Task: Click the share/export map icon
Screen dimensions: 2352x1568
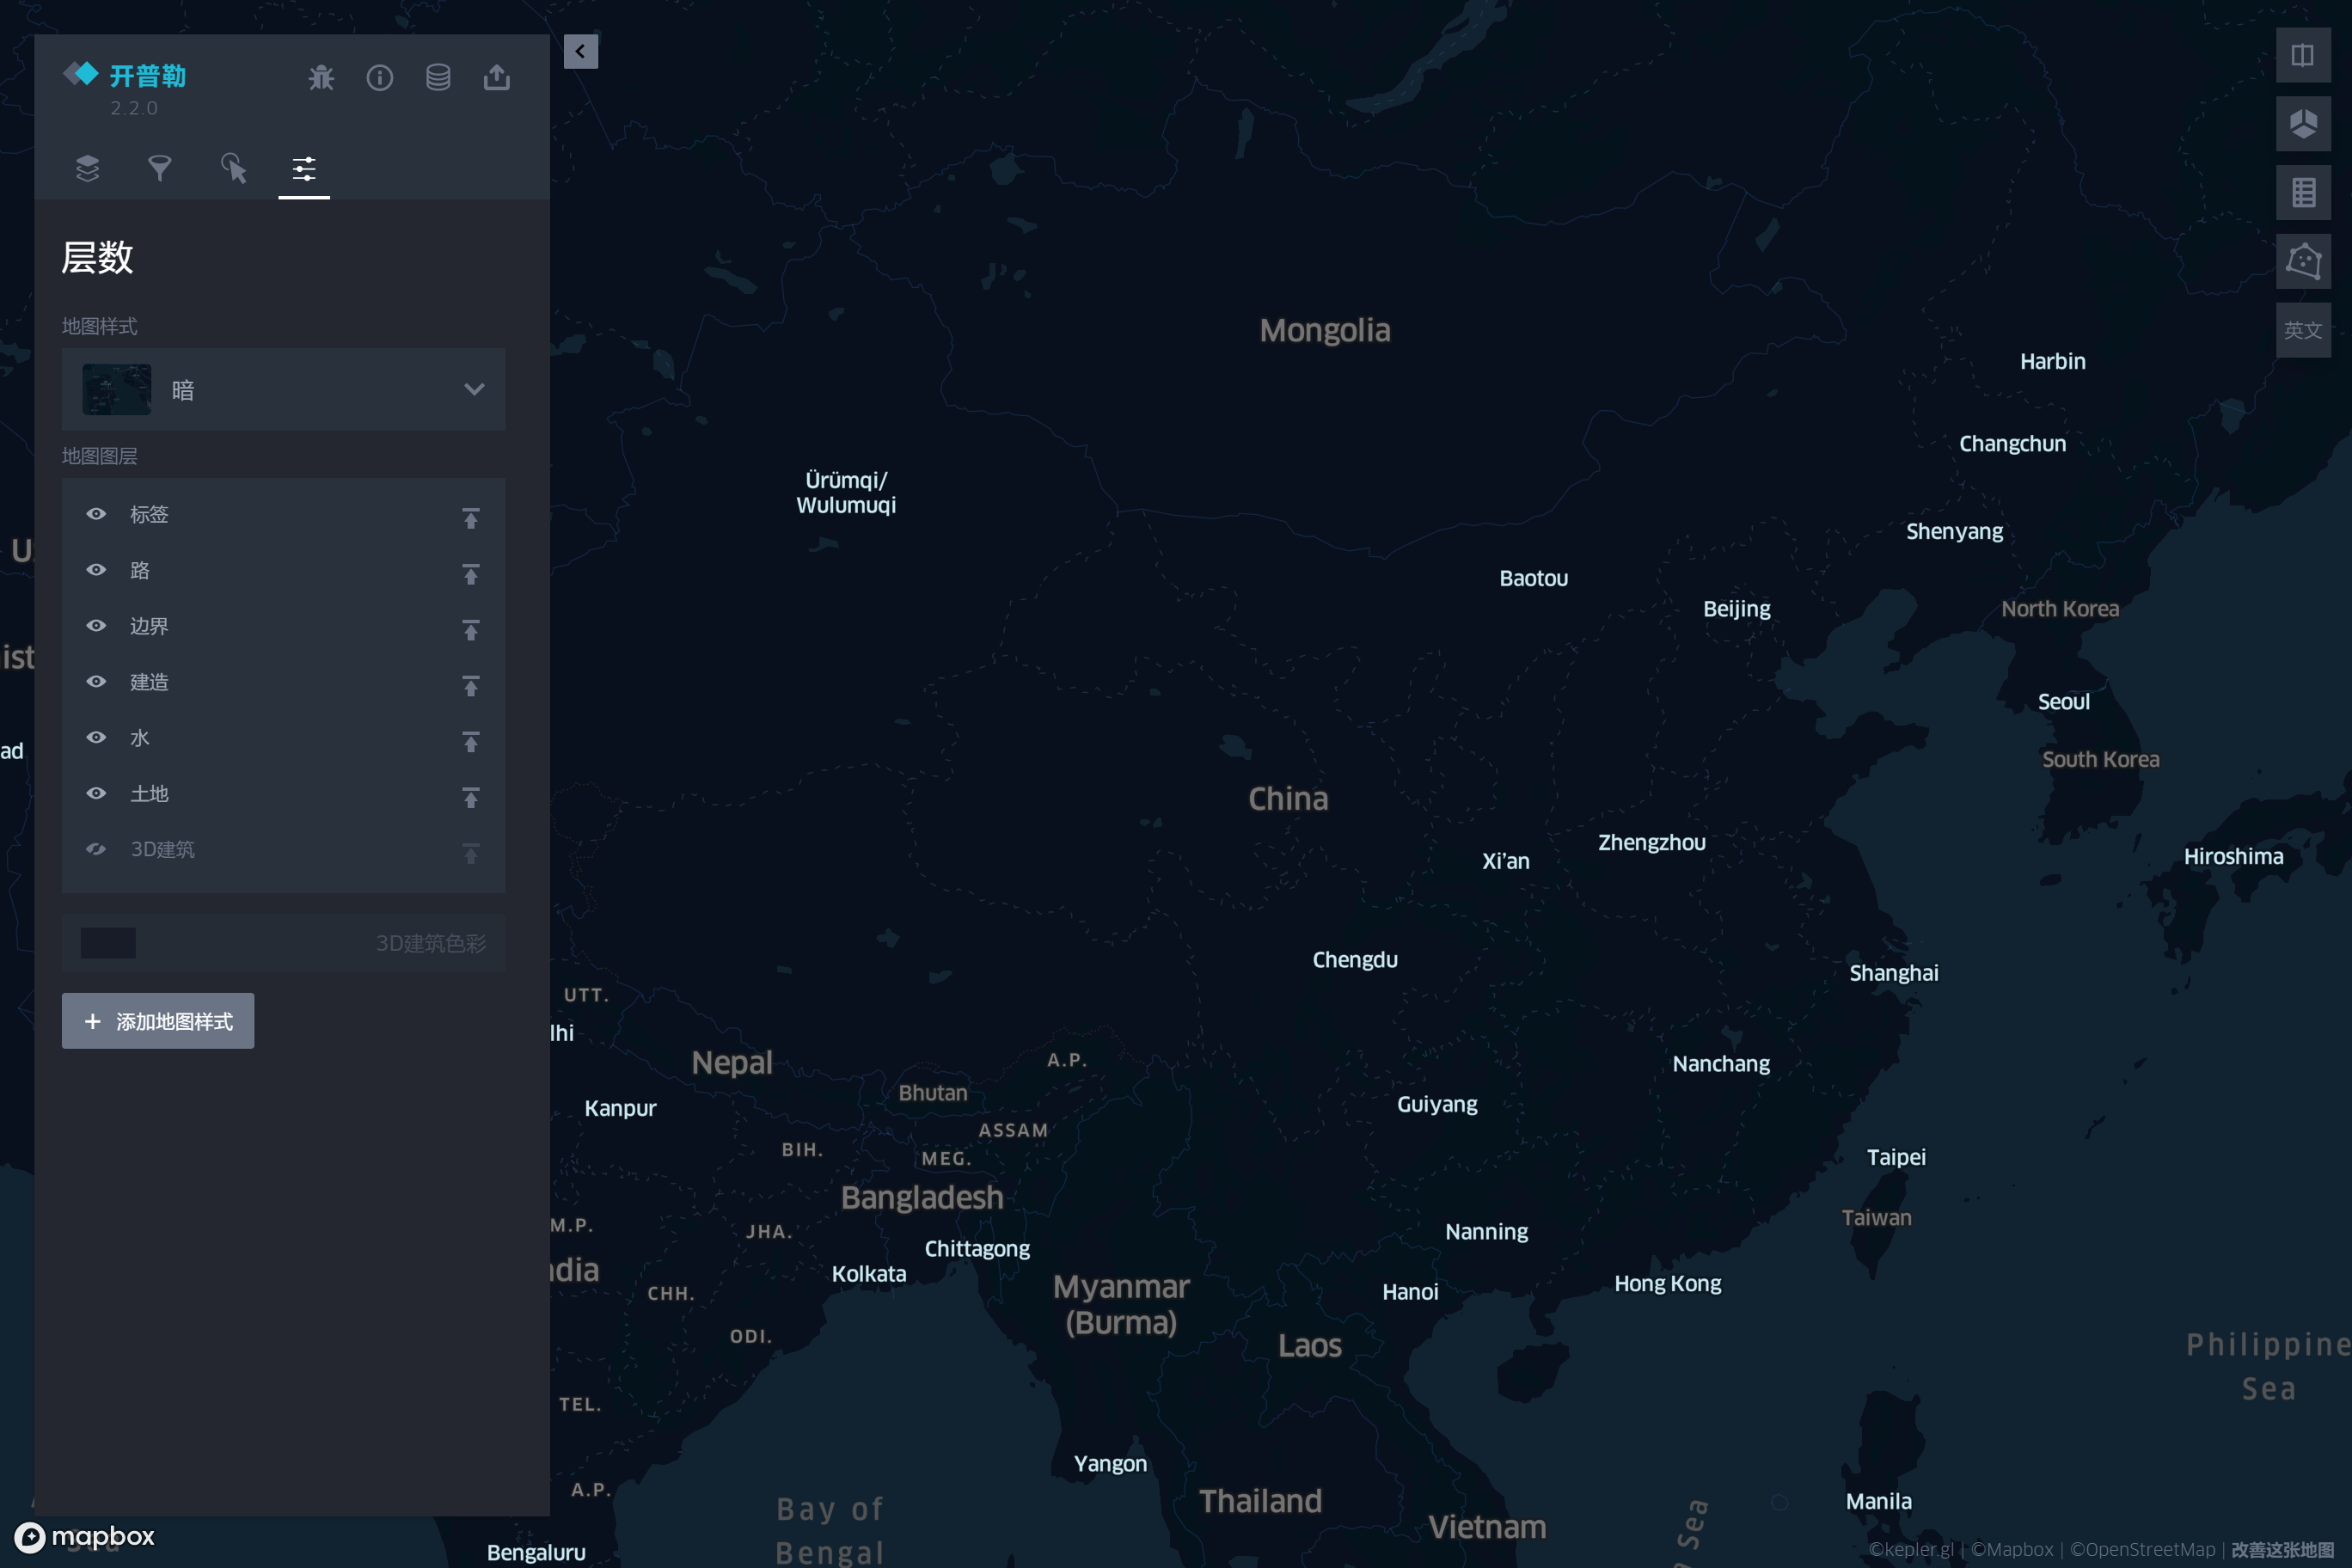Action: pyautogui.click(x=497, y=77)
